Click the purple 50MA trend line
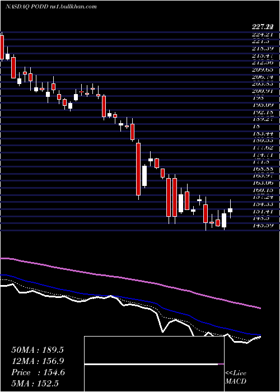 click(130, 279)
